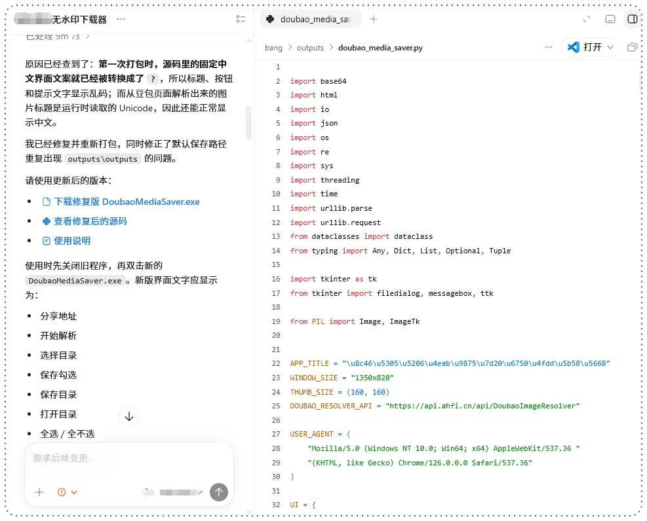Click the scroll-to-bottom arrow button
Screen dimensions: 647x521
(129, 416)
